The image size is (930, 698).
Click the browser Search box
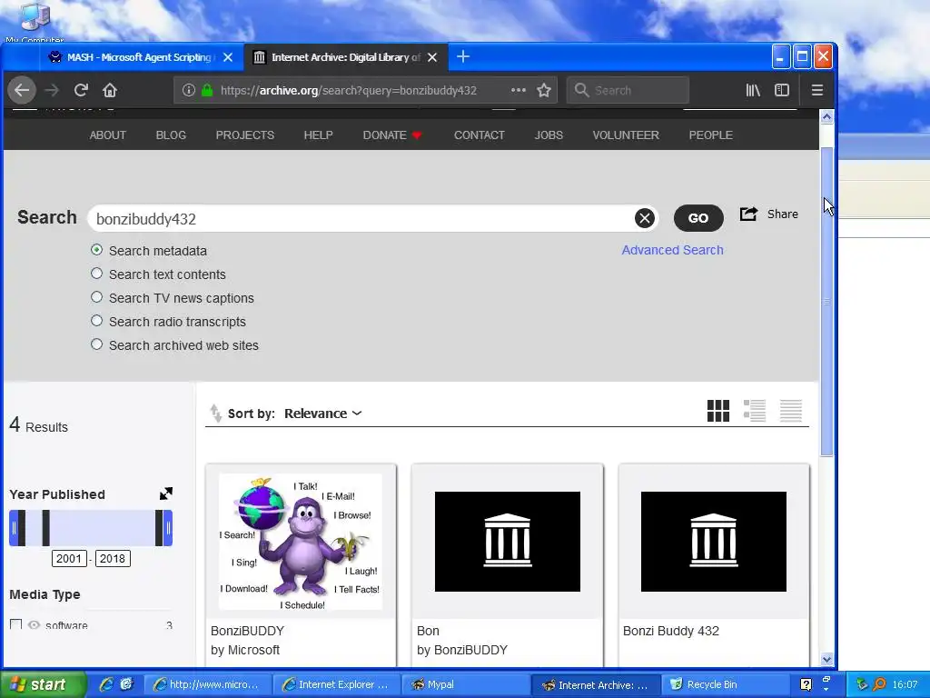[628, 90]
